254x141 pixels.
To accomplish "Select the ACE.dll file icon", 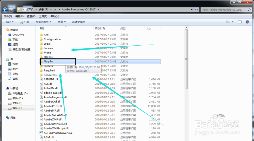I will click(x=41, y=84).
